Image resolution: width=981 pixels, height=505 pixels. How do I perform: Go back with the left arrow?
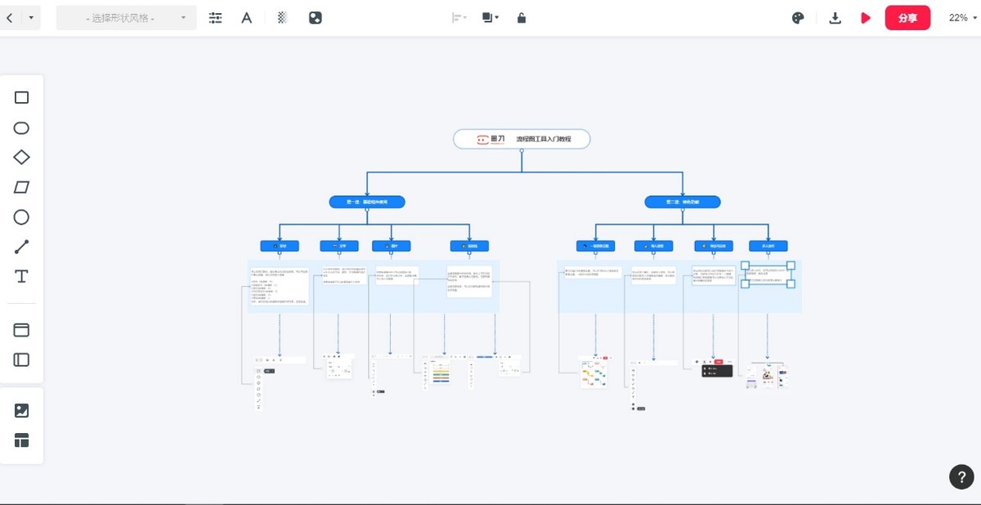9,17
